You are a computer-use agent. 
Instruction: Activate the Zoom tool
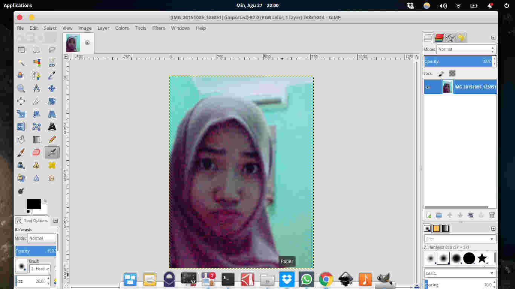point(21,88)
